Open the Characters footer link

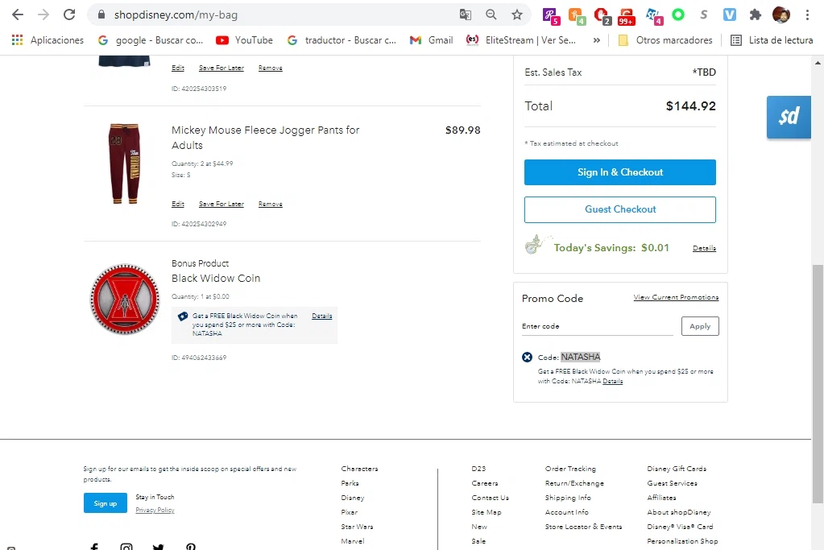tap(359, 469)
